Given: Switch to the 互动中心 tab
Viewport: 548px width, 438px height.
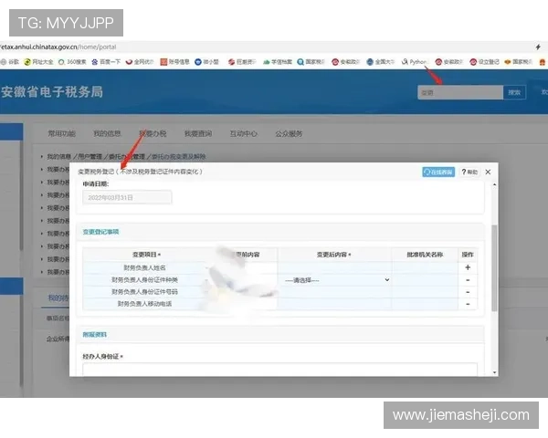Looking at the screenshot, I should tap(244, 133).
